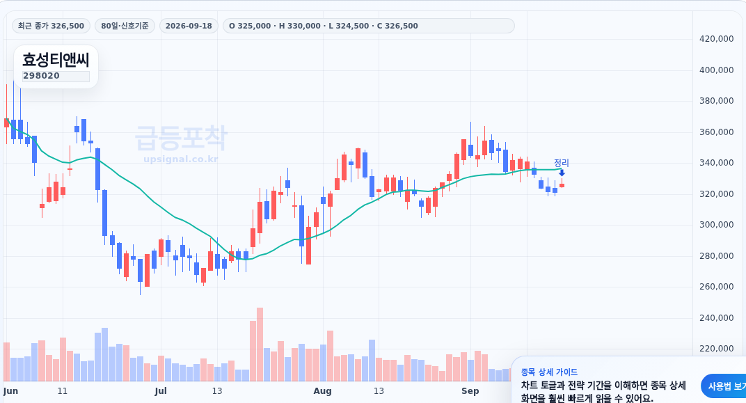746x403 pixels.
Task: Click the tallest volume bar in July
Action: tap(260, 345)
